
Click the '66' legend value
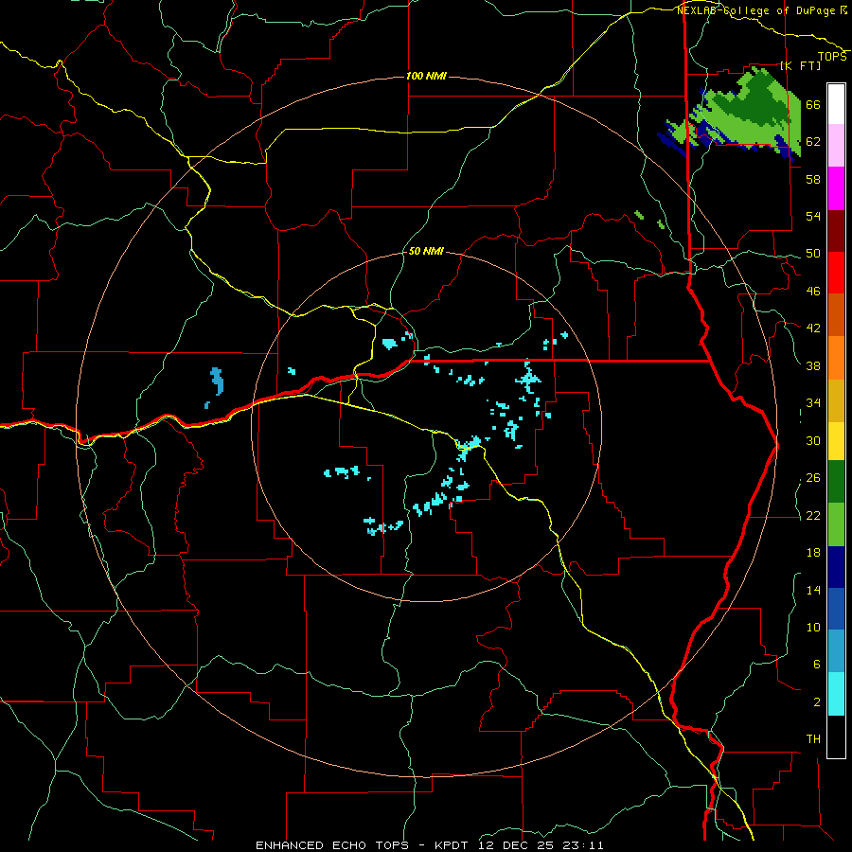coord(813,104)
